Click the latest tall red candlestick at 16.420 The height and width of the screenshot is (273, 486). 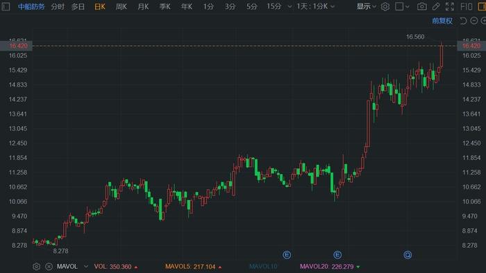[442, 55]
